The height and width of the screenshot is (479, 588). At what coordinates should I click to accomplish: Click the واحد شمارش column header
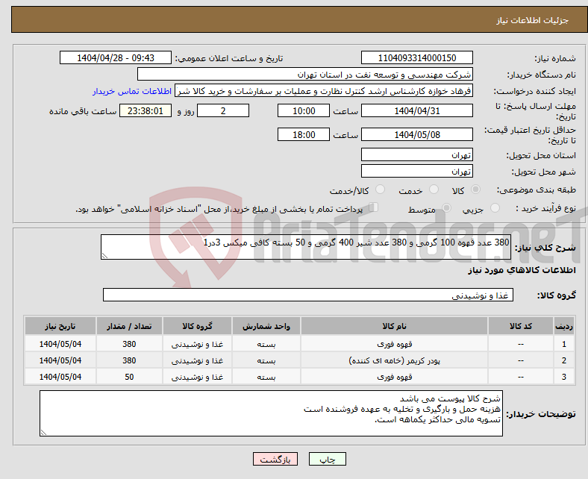tap(266, 326)
